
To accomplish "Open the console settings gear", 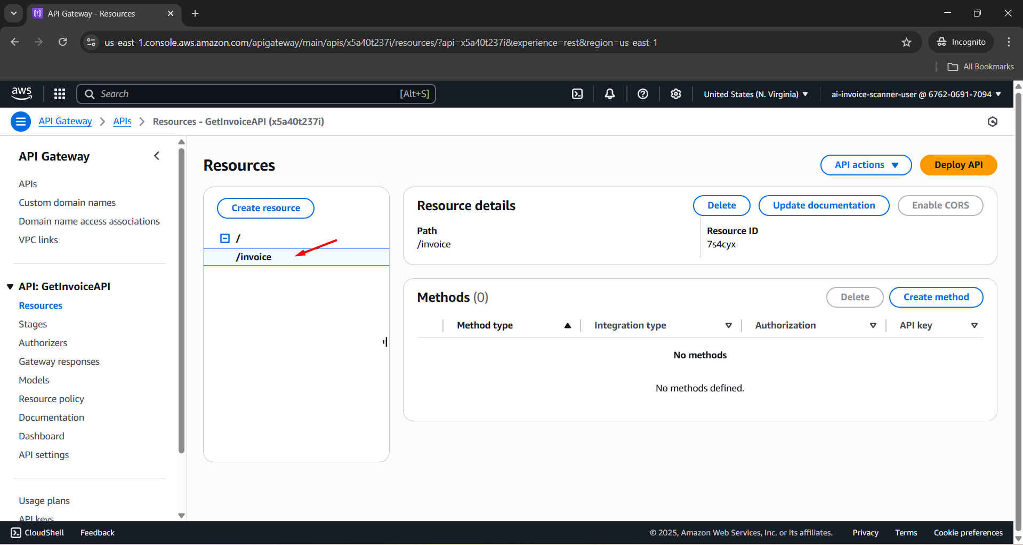I will pyautogui.click(x=676, y=94).
